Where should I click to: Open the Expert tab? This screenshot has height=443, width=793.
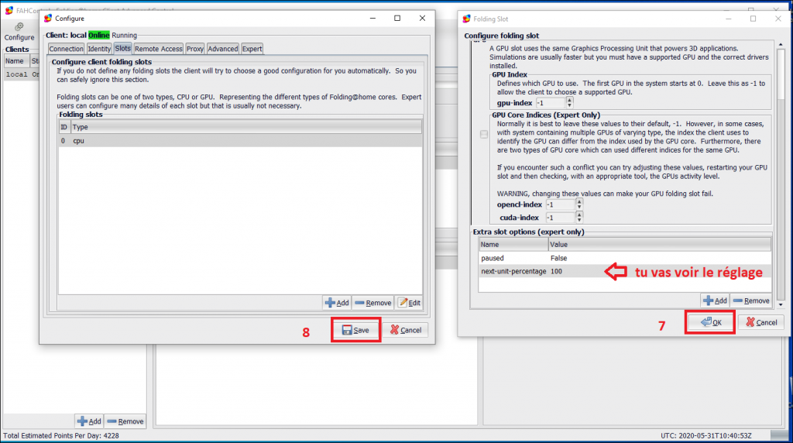(x=252, y=49)
